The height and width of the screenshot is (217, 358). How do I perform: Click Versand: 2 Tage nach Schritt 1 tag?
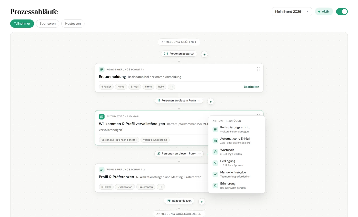click(119, 140)
